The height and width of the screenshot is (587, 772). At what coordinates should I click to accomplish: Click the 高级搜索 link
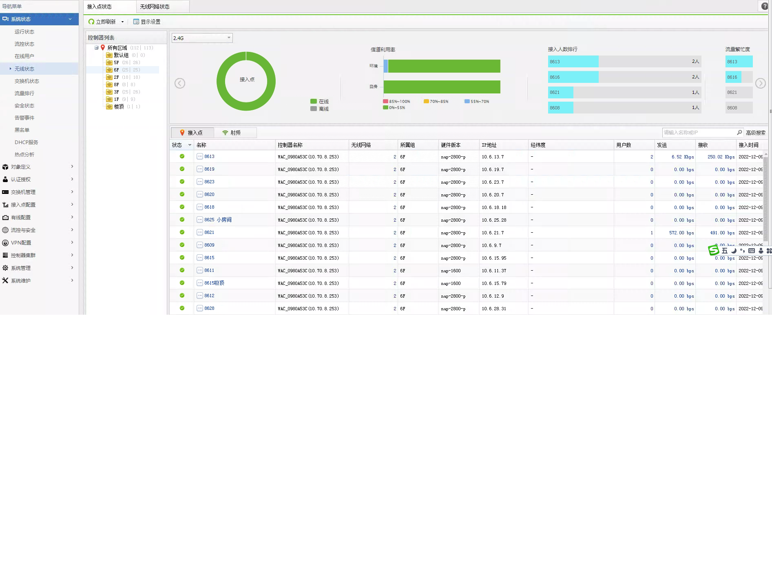pyautogui.click(x=756, y=133)
